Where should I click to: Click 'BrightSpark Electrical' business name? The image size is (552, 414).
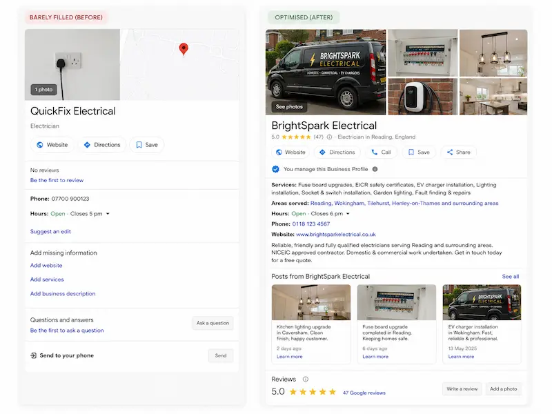point(324,126)
